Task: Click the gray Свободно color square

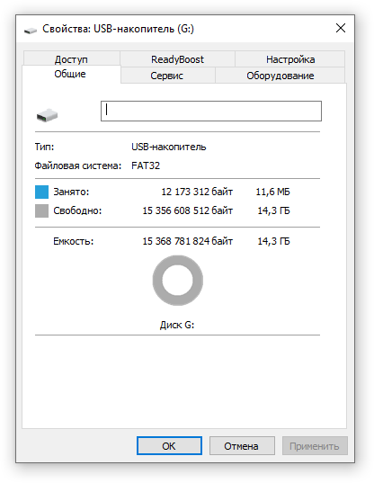Action: pos(41,210)
